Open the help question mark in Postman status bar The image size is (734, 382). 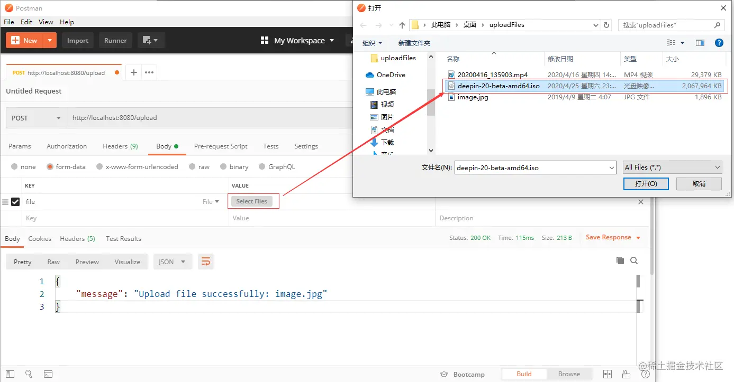pyautogui.click(x=646, y=374)
